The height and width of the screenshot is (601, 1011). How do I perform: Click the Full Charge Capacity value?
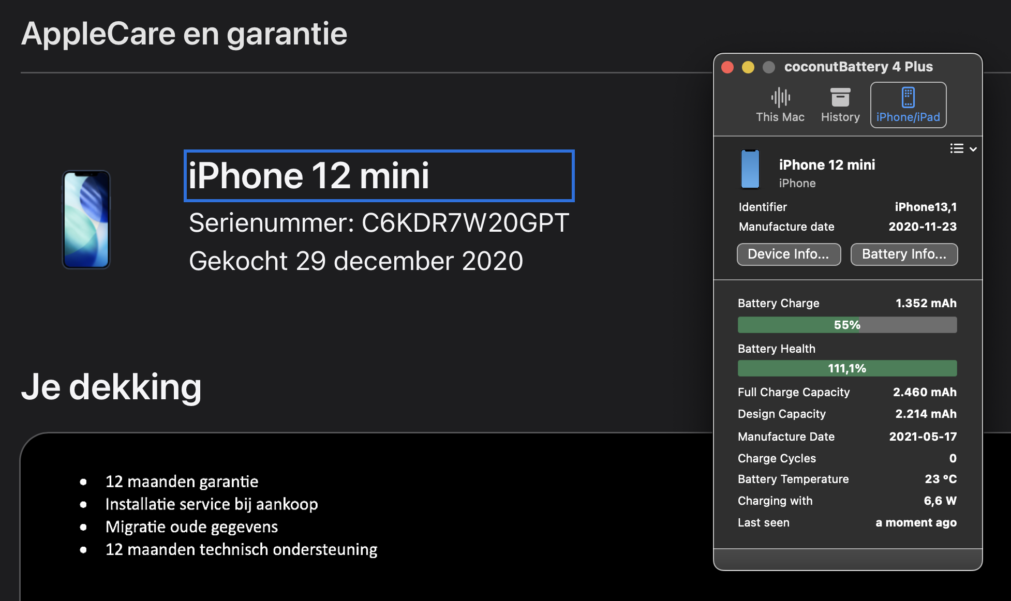coord(925,392)
